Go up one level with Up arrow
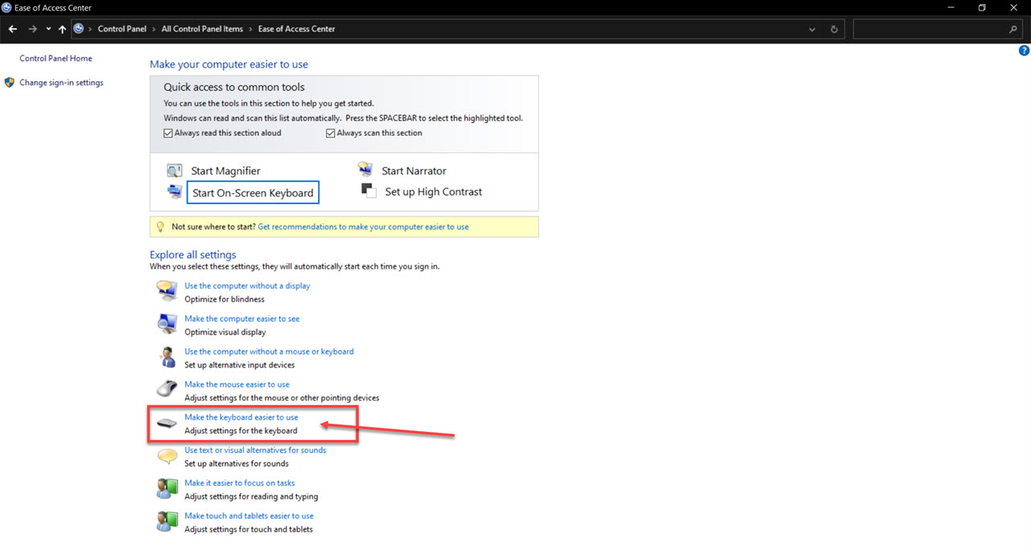Viewport: 1031px width, 559px height. tap(62, 29)
